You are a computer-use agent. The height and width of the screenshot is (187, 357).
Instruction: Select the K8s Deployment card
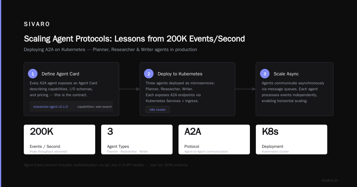pos(292,140)
